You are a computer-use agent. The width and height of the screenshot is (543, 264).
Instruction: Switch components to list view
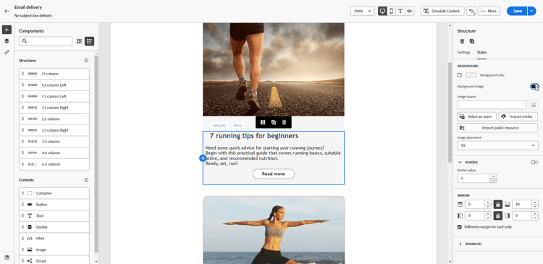click(x=89, y=41)
